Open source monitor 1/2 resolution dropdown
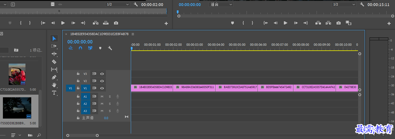Viewport: 395px width, 139px height. tap(117, 4)
